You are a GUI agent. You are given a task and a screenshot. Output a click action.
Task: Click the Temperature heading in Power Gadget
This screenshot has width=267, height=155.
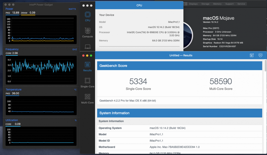click(x=13, y=89)
